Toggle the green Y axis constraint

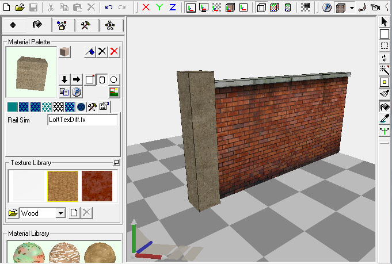click(x=159, y=7)
